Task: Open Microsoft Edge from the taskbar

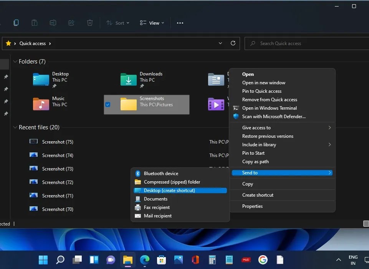Action: tap(144, 260)
